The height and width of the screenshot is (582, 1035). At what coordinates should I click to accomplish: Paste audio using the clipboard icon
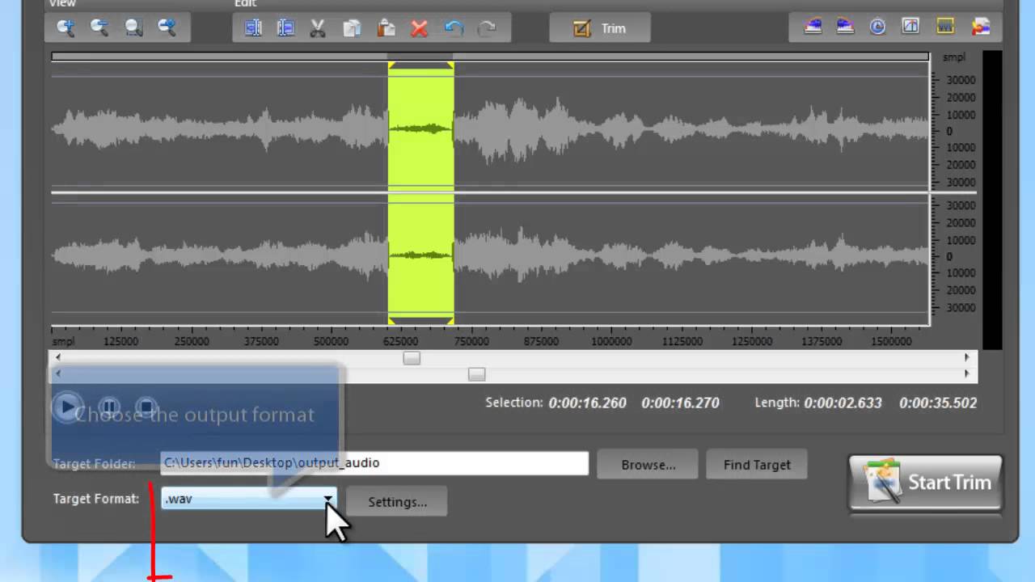386,28
